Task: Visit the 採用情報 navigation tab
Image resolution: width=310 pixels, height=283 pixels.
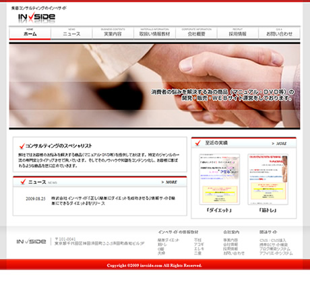Action: point(238,33)
